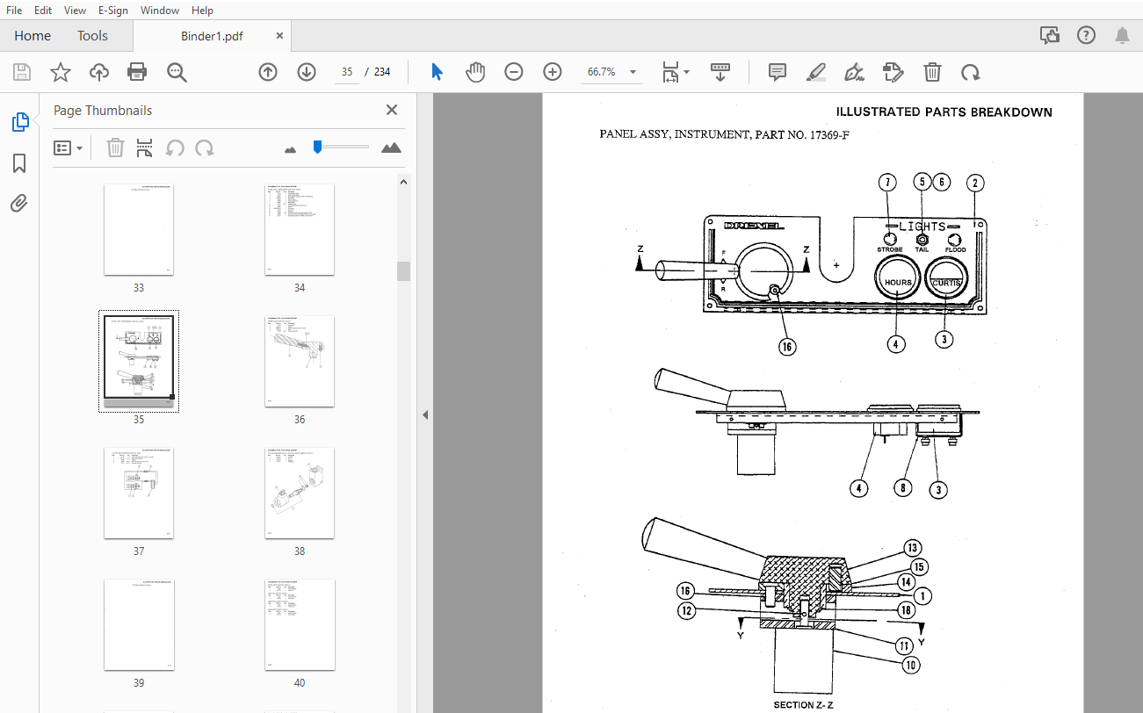The image size is (1143, 713).
Task: Open the share/chat icon at top right
Action: click(1049, 35)
